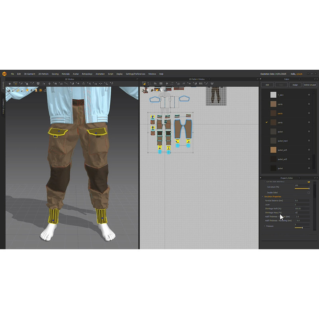319x319 pixels.
Task: Click the icon at right of jacket_hard fabric
Action: coord(309,141)
